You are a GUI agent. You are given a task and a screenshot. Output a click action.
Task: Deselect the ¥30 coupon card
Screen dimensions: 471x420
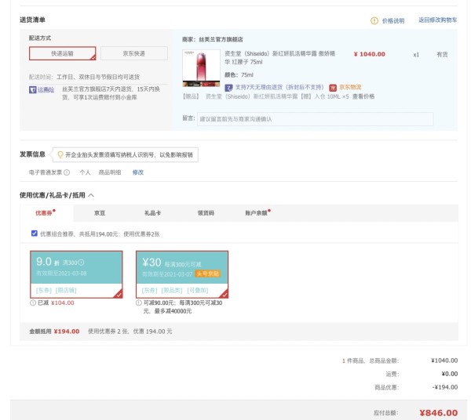182,274
